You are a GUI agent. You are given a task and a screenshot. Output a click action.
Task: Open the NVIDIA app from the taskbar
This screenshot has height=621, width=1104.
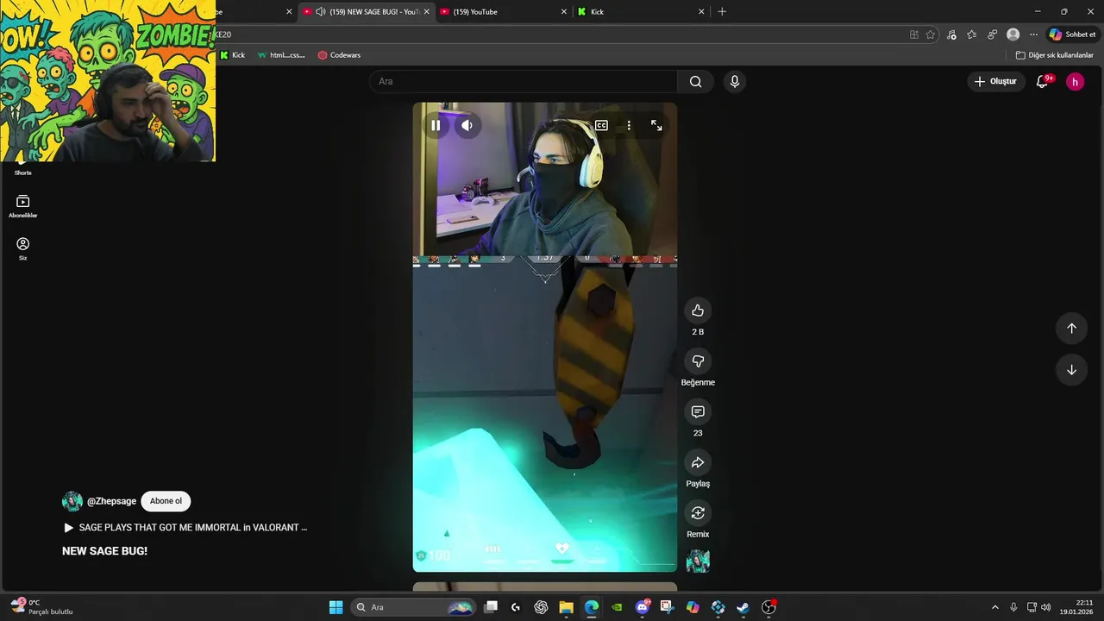pos(617,607)
